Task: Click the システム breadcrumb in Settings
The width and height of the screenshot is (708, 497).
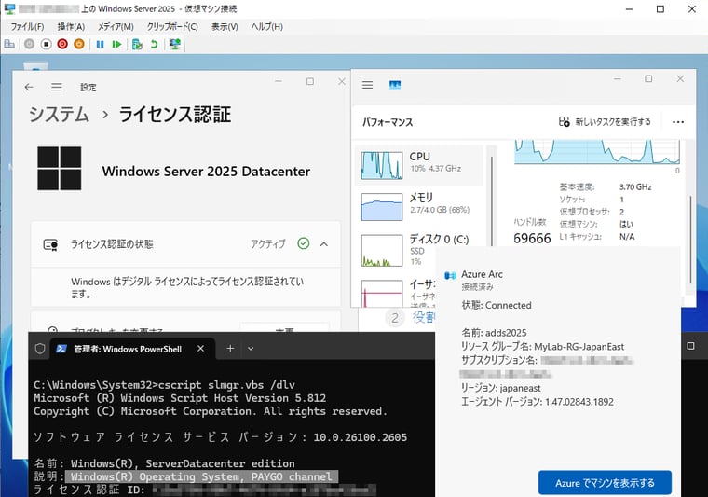Action: point(59,114)
